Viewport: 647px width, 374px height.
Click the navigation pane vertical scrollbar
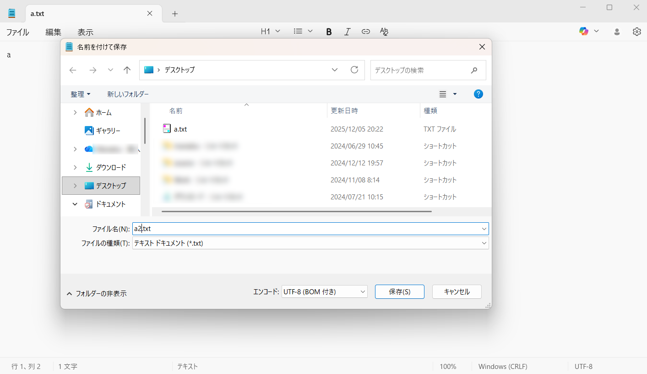(x=145, y=131)
